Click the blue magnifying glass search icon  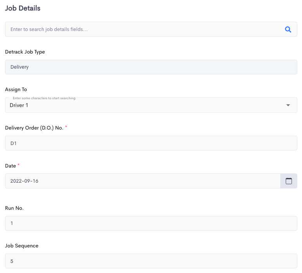(x=288, y=29)
